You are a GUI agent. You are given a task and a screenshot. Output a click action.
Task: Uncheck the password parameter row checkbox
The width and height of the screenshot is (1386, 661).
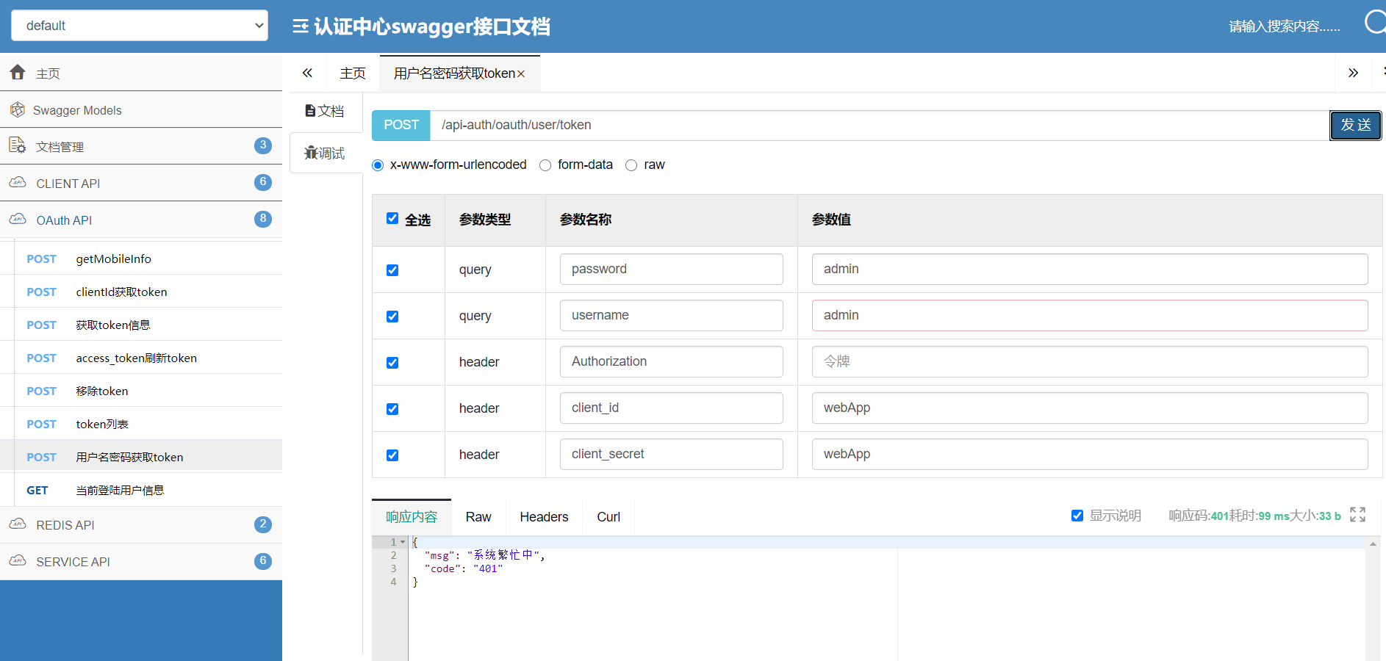(392, 270)
